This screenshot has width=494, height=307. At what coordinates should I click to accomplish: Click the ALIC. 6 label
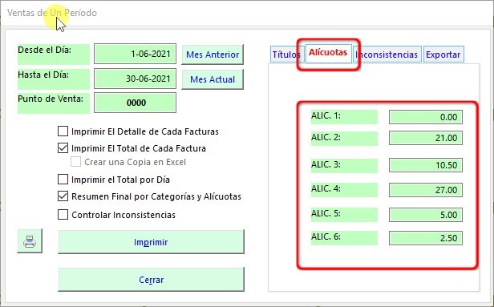pyautogui.click(x=344, y=238)
